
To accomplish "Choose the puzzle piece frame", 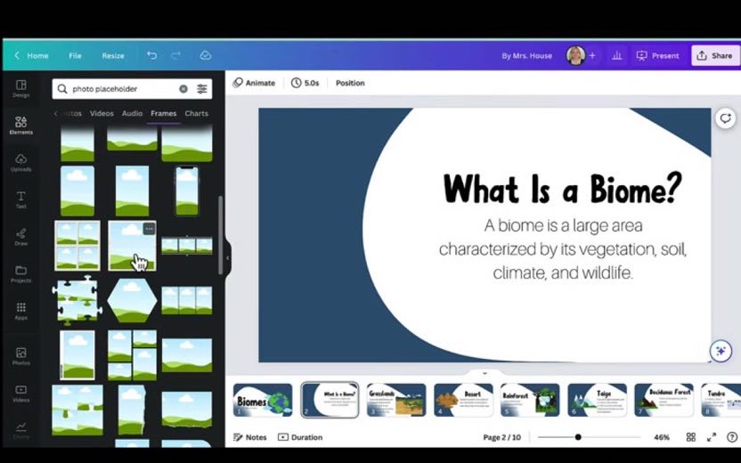I will tap(77, 300).
